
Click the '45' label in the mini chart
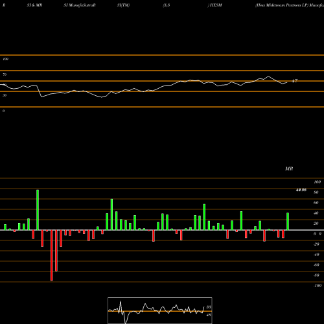(209, 315)
